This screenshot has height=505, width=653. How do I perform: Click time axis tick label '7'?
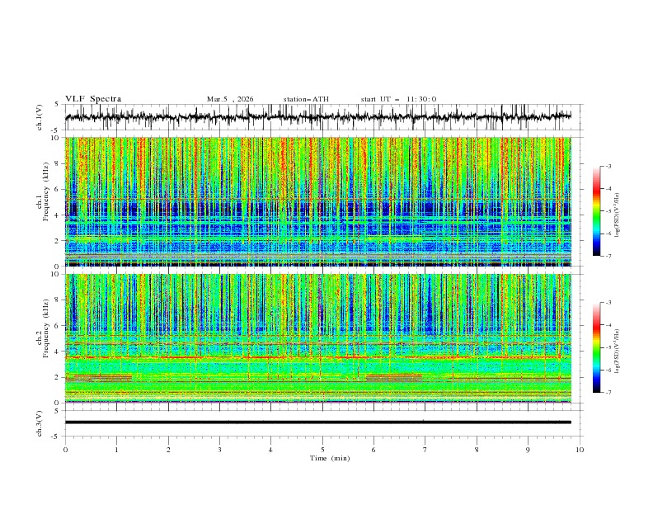click(x=425, y=450)
